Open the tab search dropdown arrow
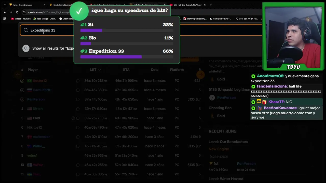 5,5
